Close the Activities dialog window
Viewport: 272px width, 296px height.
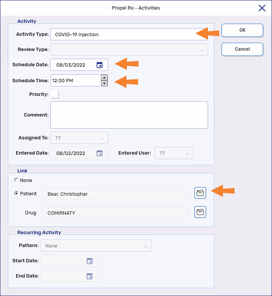pos(262,8)
